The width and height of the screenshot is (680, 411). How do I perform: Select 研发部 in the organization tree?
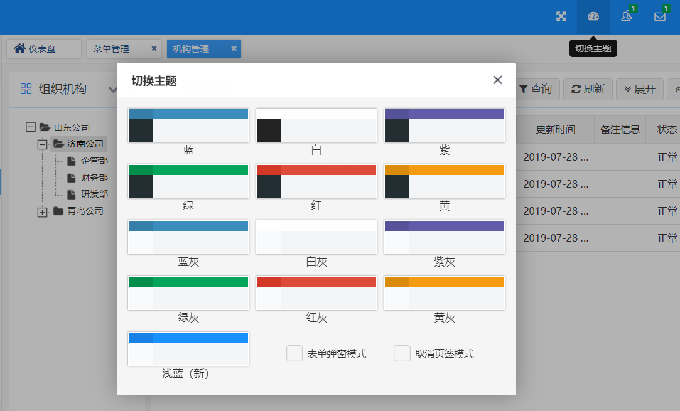tap(94, 195)
